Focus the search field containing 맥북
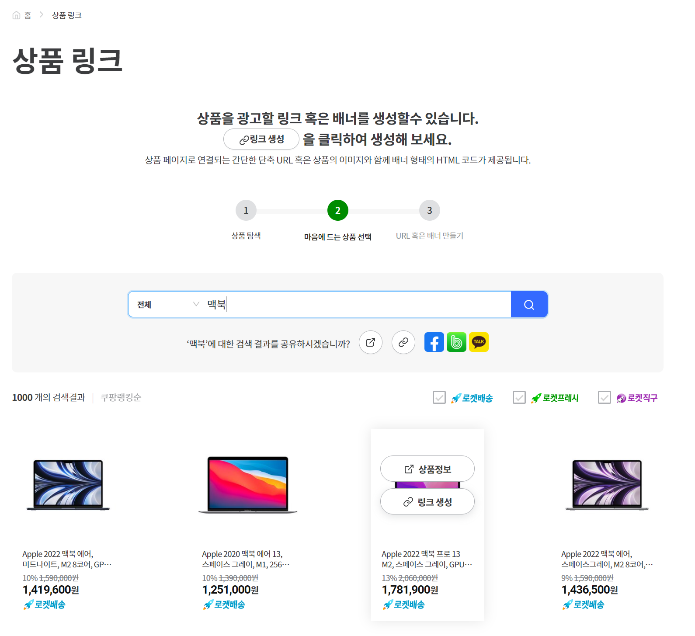Image resolution: width=695 pixels, height=636 pixels. pyautogui.click(x=358, y=304)
